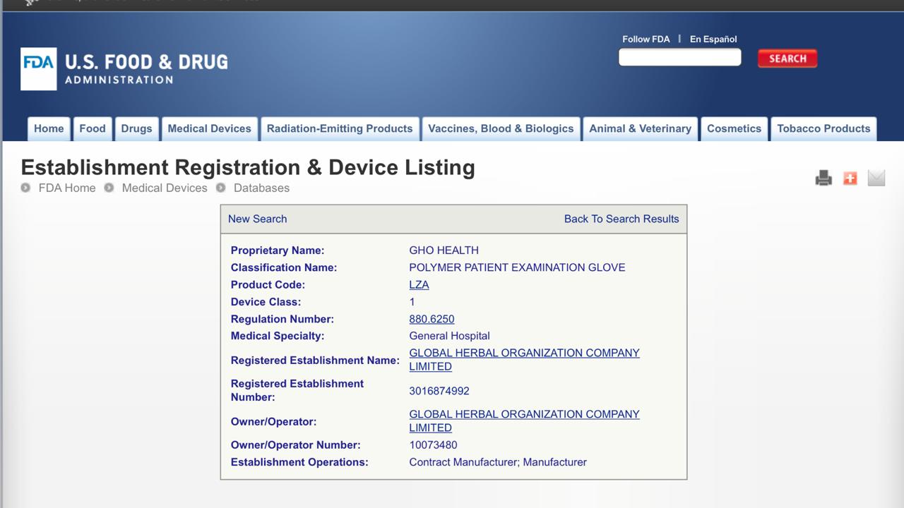Image resolution: width=904 pixels, height=508 pixels.
Task: Open Radiation-Emitting Products tab
Action: [340, 128]
